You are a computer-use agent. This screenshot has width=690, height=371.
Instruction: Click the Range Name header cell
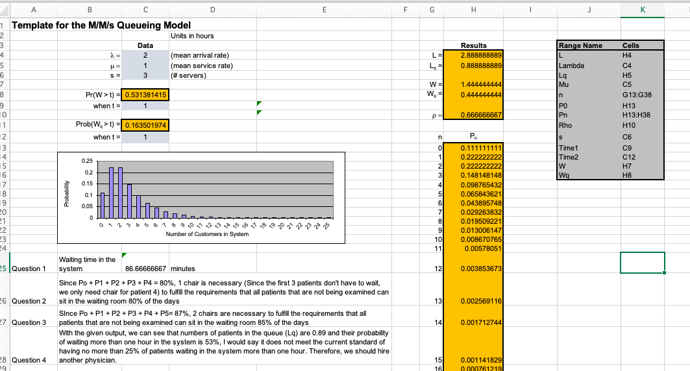point(589,45)
